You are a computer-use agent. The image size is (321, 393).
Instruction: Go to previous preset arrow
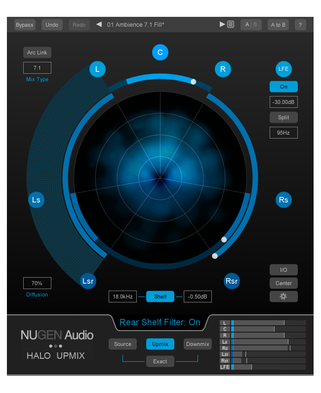coord(99,24)
